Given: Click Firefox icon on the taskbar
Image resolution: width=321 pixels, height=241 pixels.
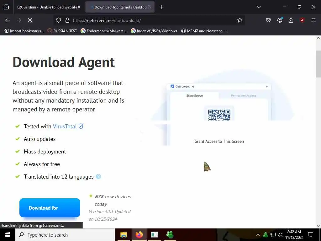Looking at the screenshot, I should pos(139,235).
